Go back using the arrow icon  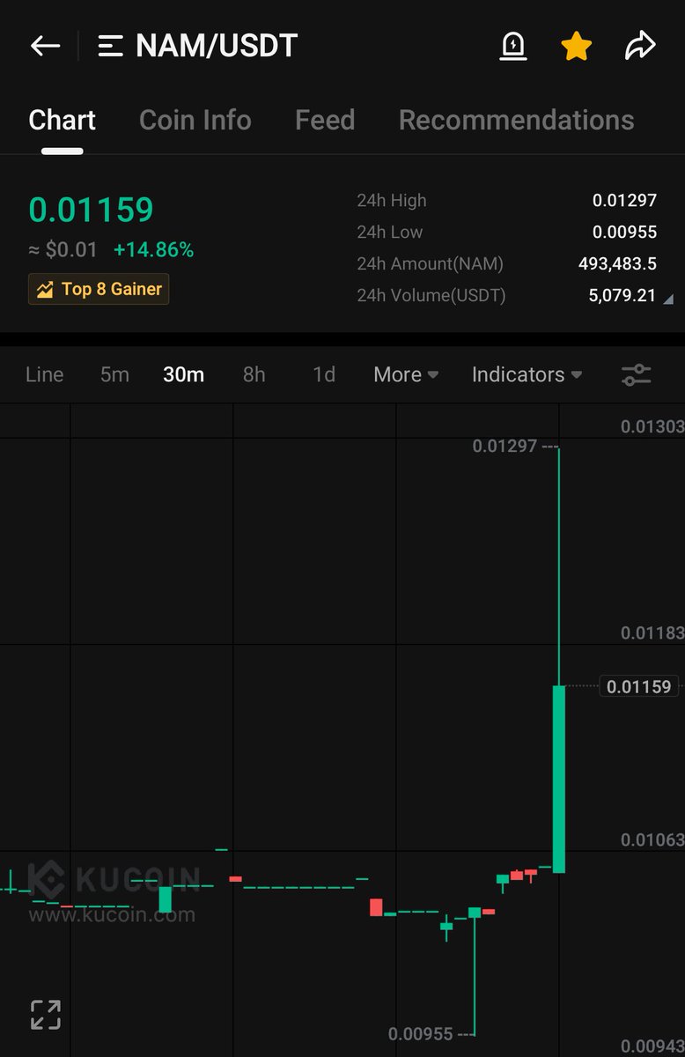click(x=45, y=46)
